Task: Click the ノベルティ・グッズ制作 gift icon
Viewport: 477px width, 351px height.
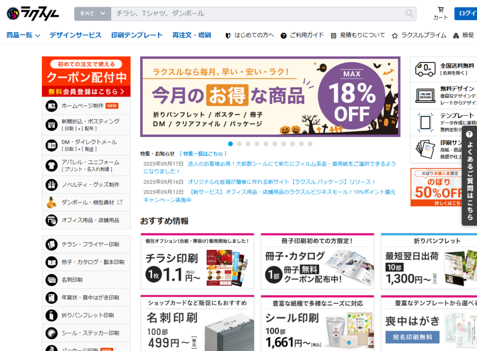Action: [x=51, y=185]
